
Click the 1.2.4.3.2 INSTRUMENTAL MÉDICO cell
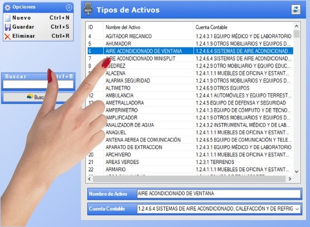243,125
